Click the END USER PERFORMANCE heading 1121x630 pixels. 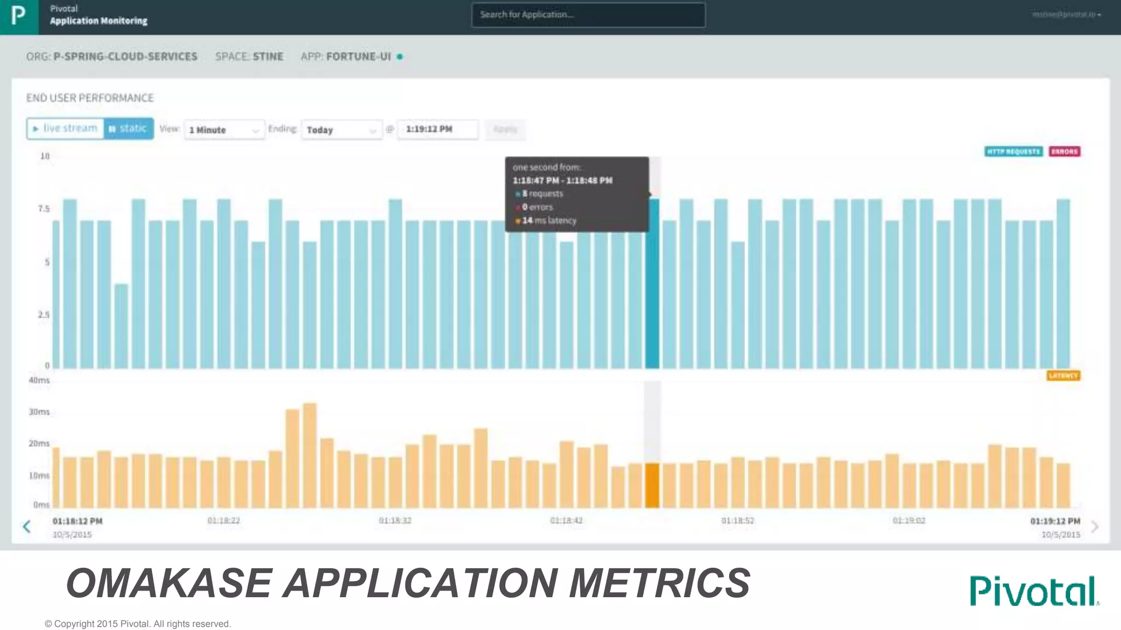pyautogui.click(x=90, y=98)
